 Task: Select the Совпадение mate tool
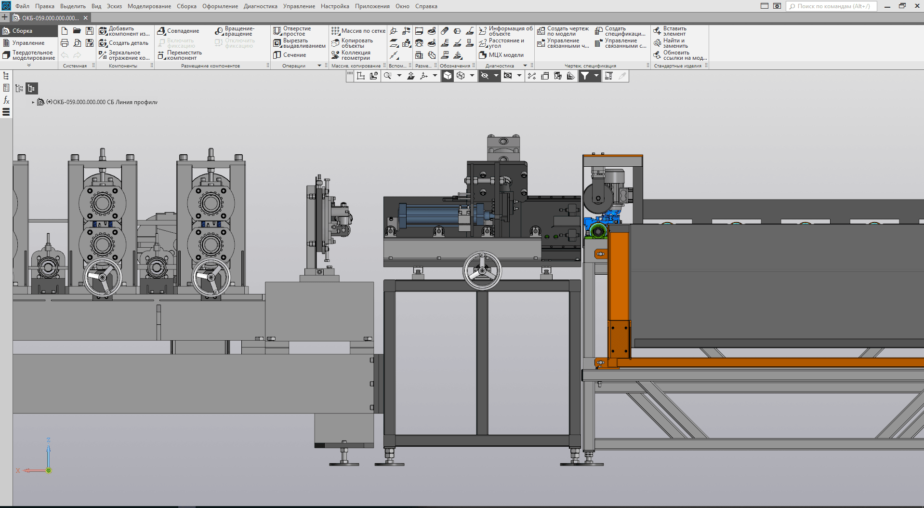(178, 31)
